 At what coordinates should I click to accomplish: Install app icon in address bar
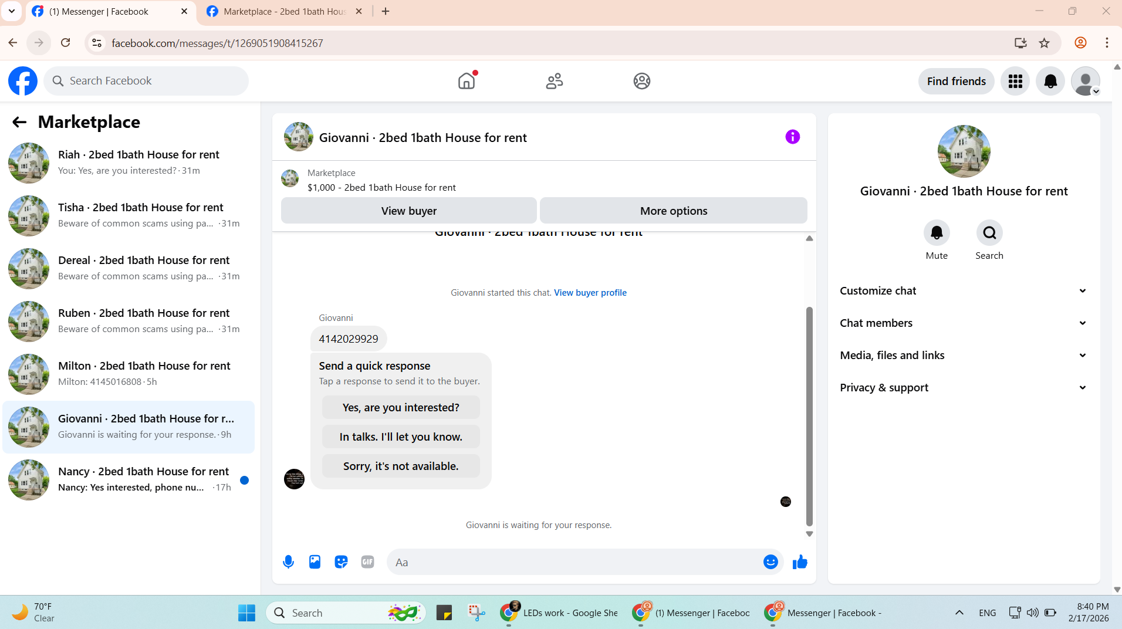point(1020,43)
